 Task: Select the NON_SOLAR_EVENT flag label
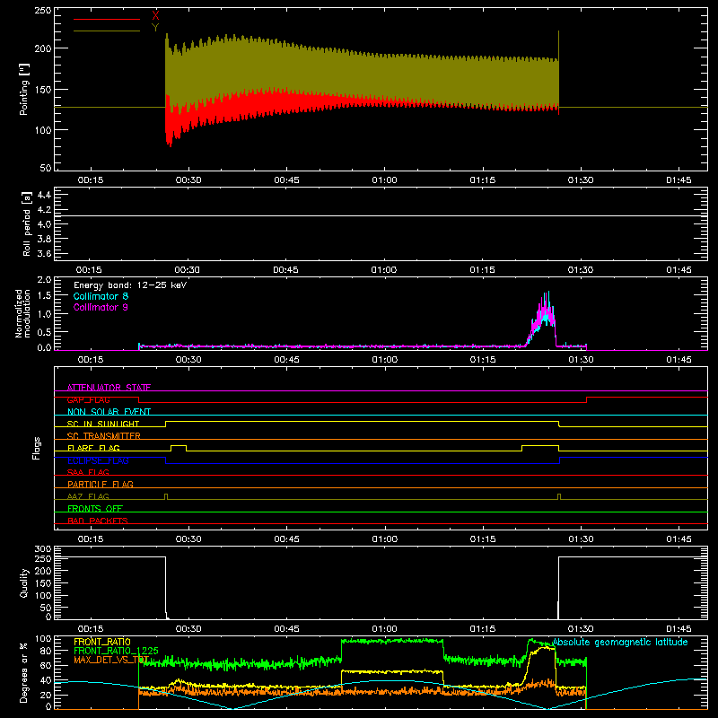109,412
